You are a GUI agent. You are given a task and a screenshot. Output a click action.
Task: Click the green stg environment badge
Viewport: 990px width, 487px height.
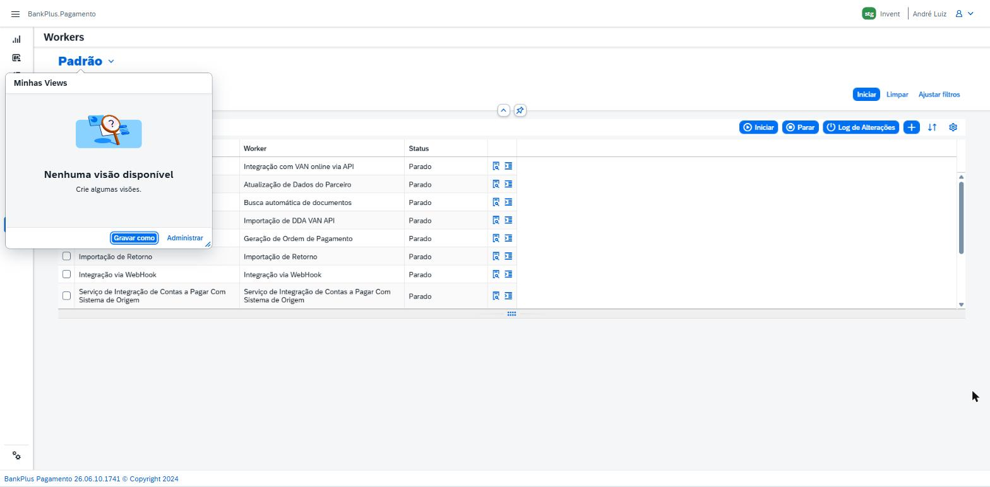coord(869,13)
